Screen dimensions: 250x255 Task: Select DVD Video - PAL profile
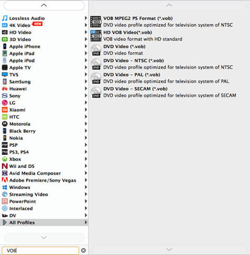click(x=169, y=78)
